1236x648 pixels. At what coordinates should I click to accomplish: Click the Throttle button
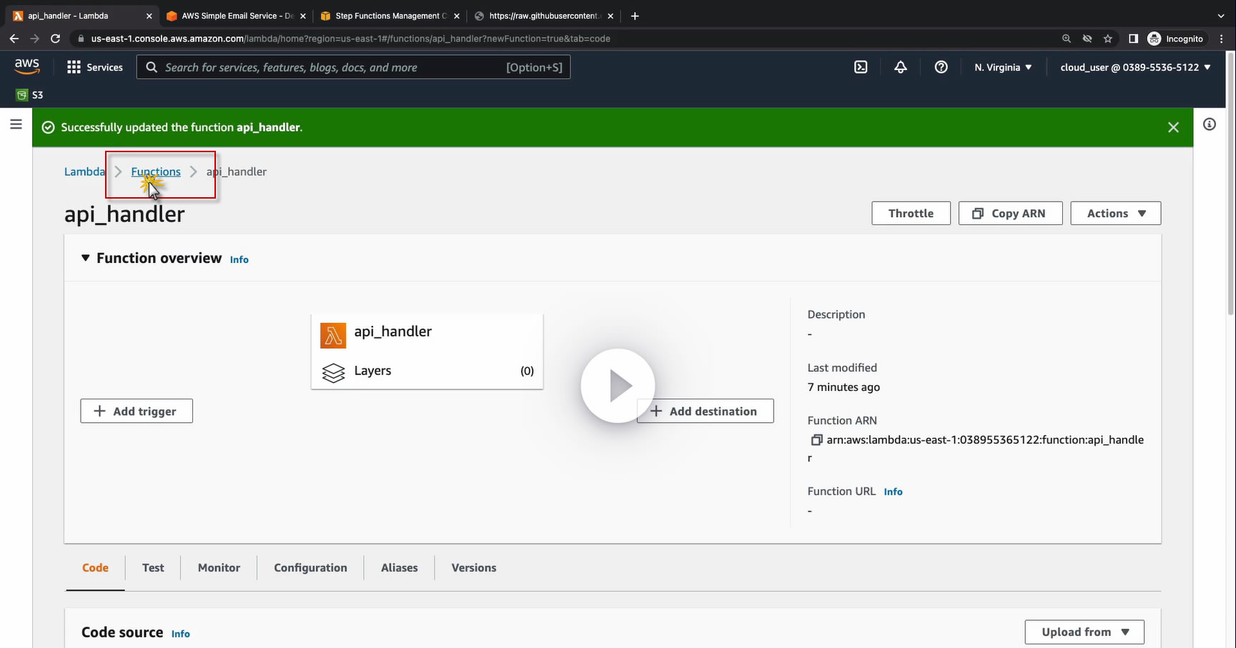(911, 213)
